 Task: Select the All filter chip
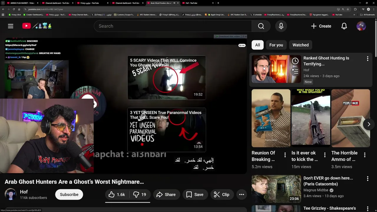[257, 45]
